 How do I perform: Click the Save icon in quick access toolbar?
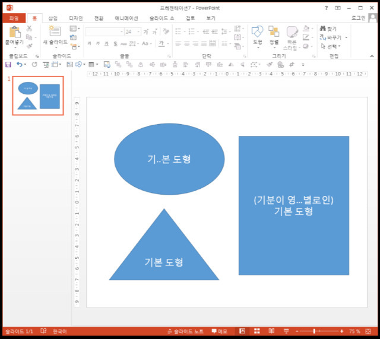click(x=7, y=64)
